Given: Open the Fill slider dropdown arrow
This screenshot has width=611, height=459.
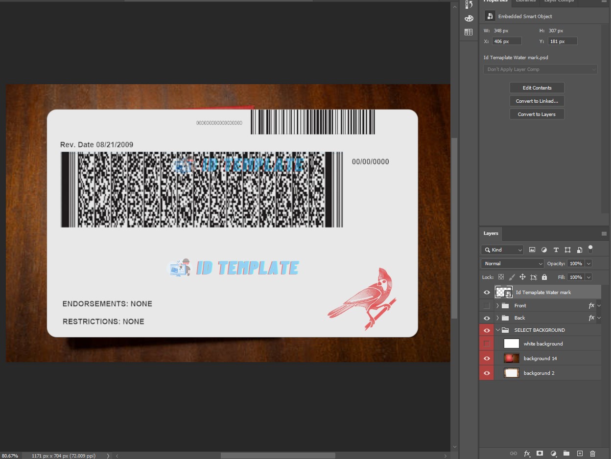Looking at the screenshot, I should point(588,277).
